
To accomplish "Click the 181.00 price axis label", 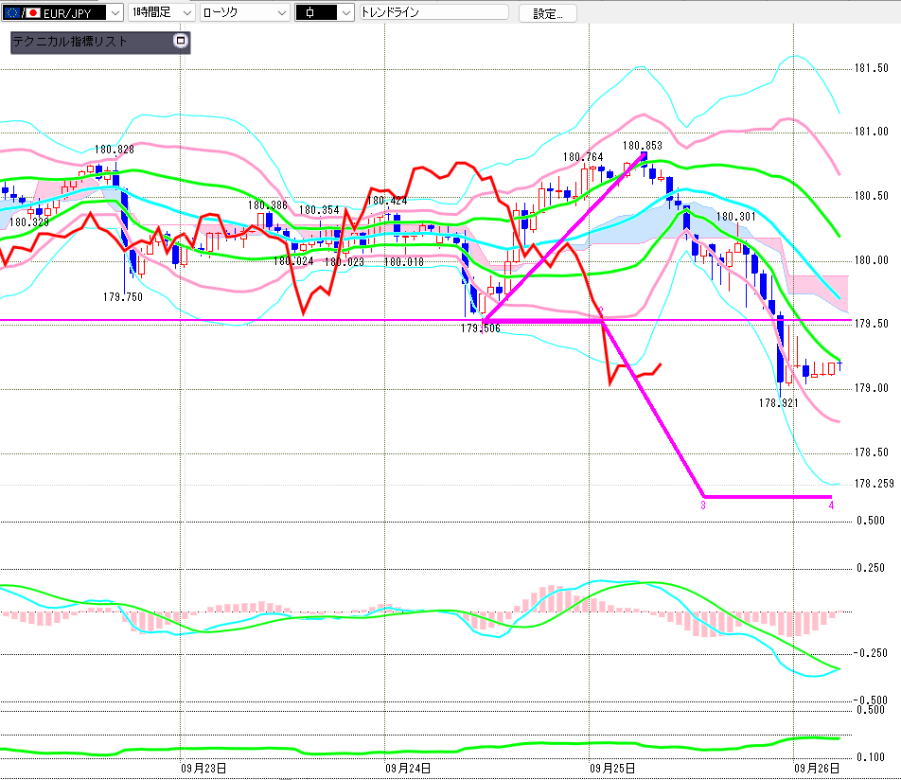I will pyautogui.click(x=871, y=132).
